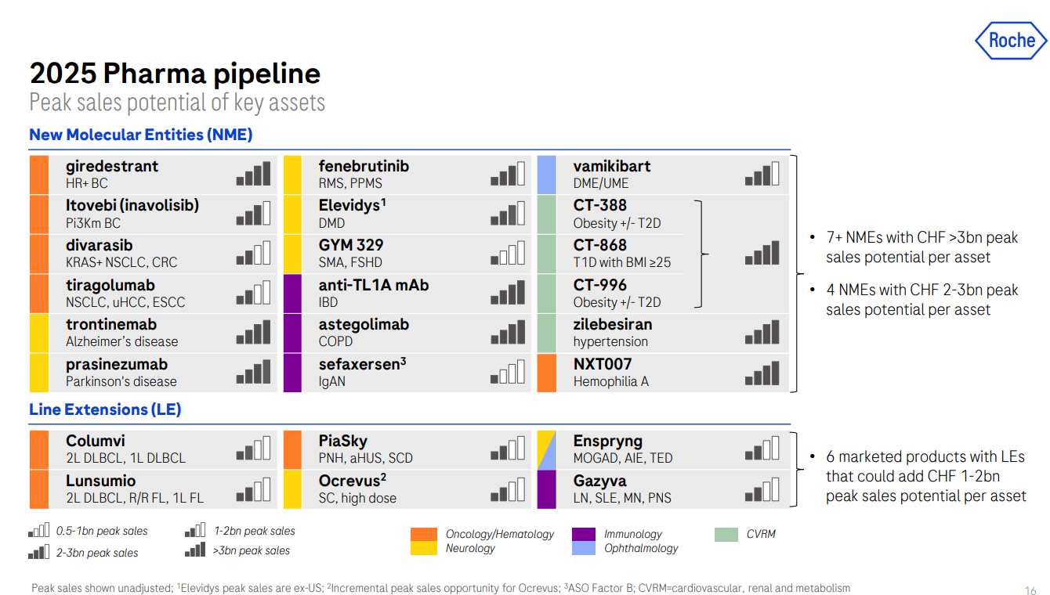The width and height of the screenshot is (1050, 595).
Task: Click the Itovebi (inavolisib) asset name
Action: [132, 206]
